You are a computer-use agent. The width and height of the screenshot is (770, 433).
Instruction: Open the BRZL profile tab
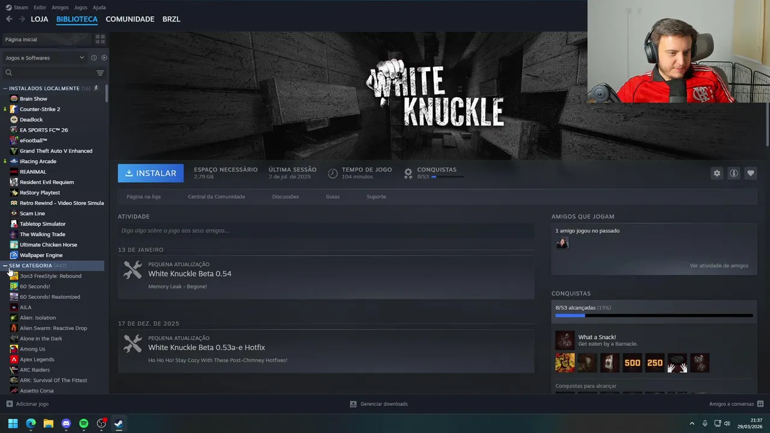point(171,19)
